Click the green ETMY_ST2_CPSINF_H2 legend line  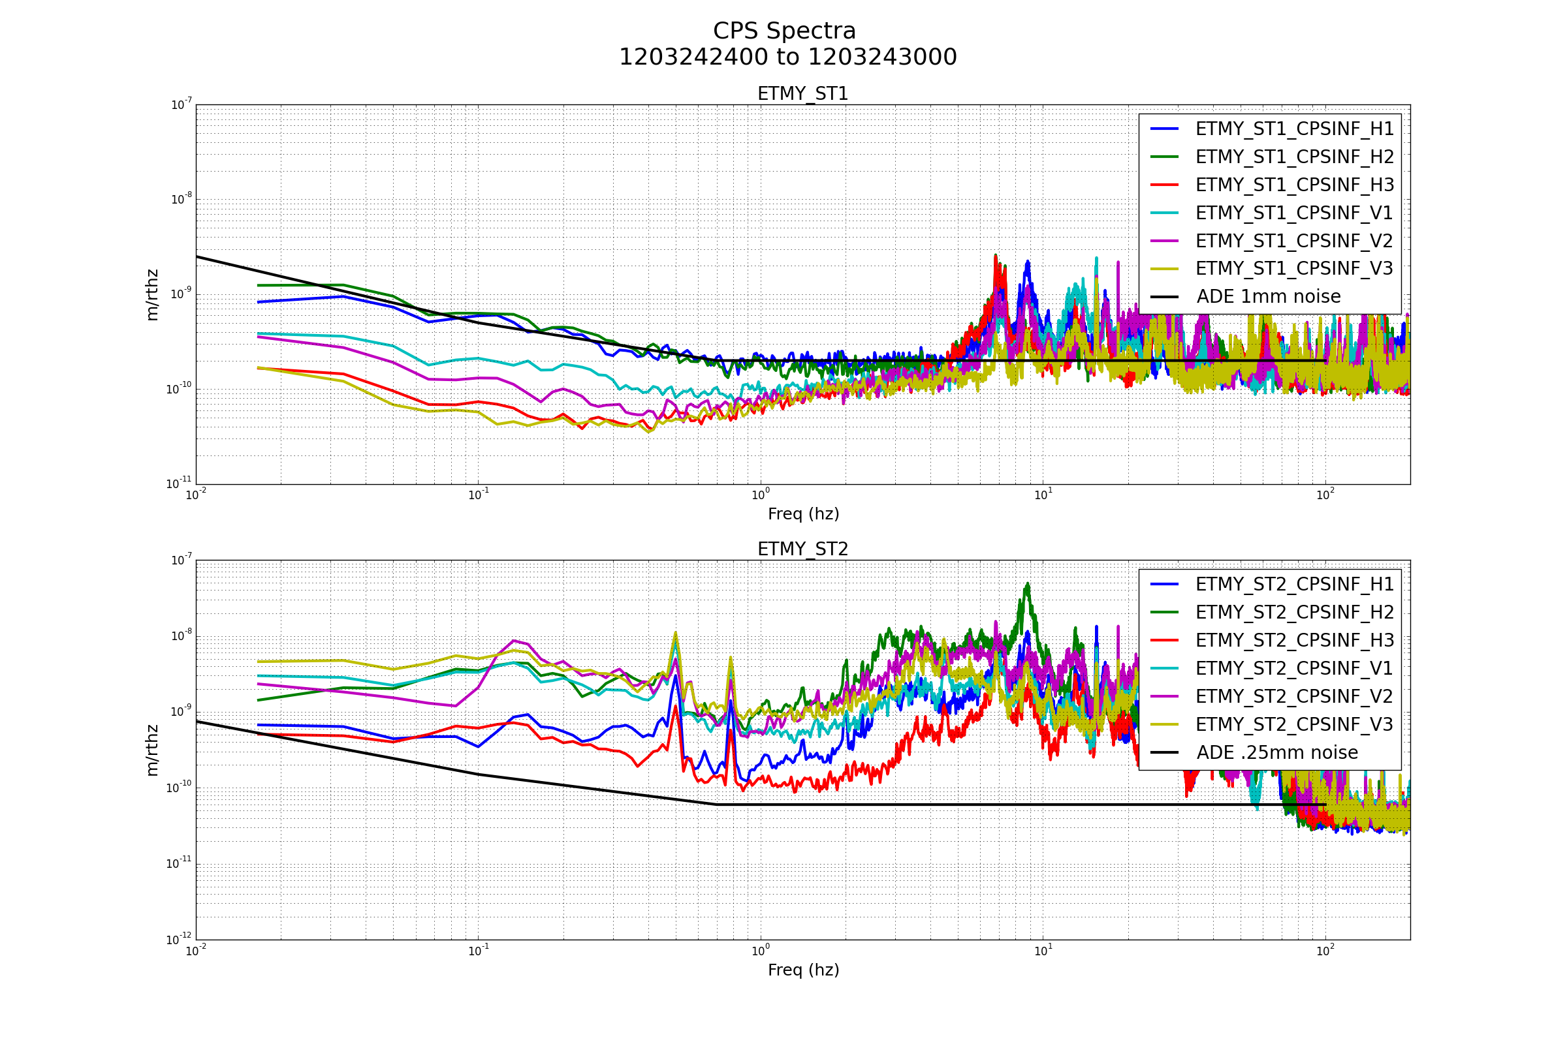tap(1164, 613)
